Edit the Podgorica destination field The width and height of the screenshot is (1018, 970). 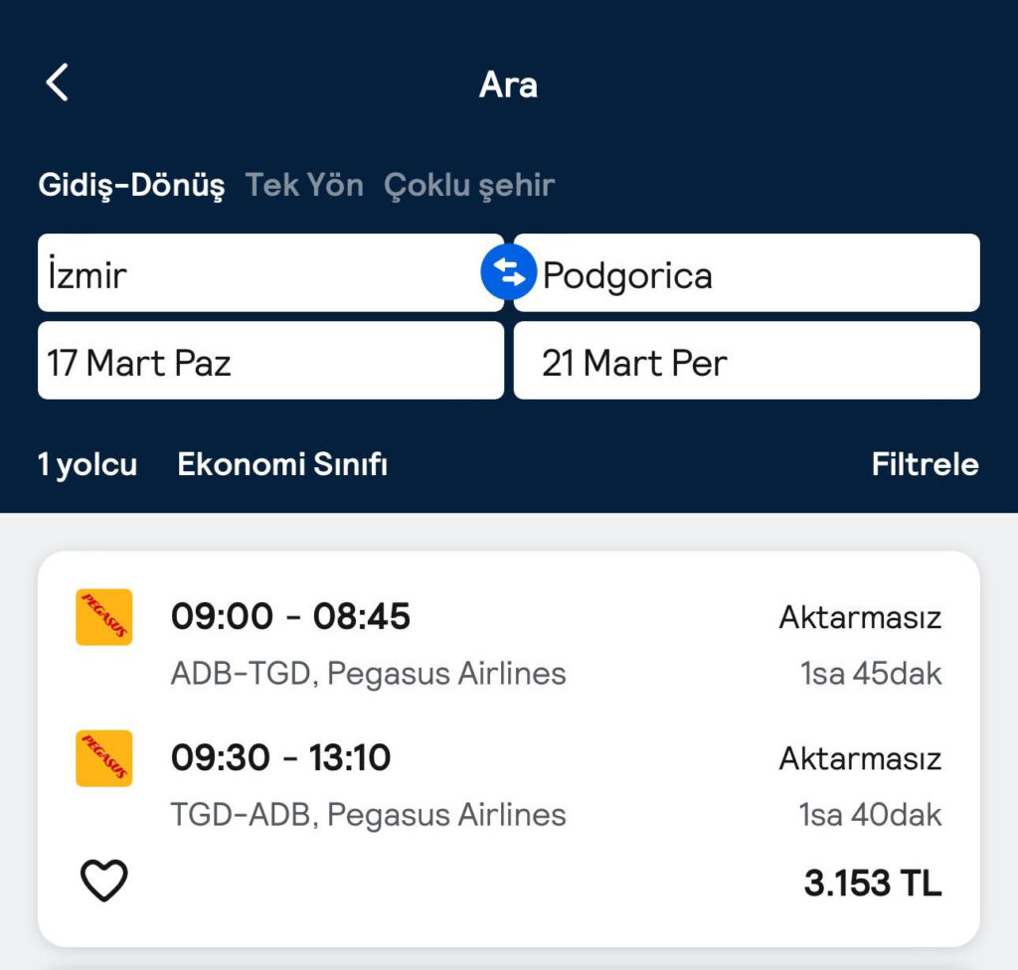pyautogui.click(x=756, y=273)
